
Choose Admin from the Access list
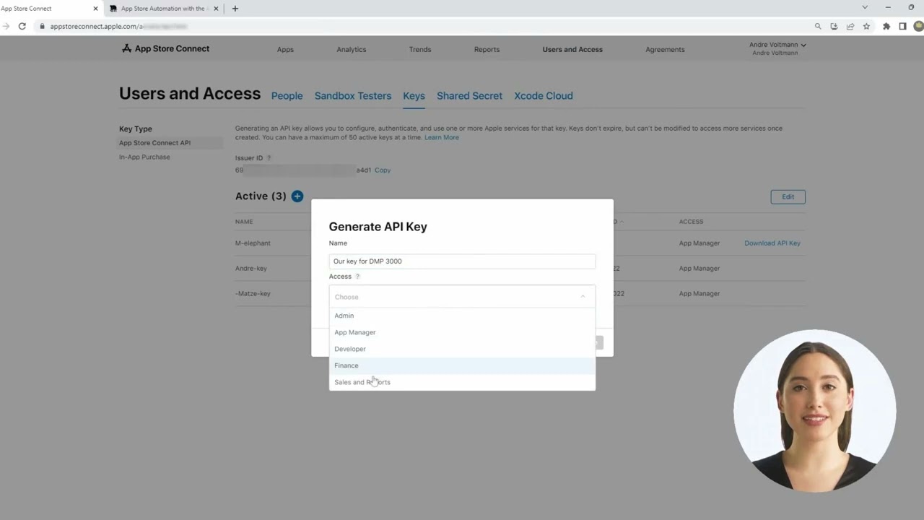pyautogui.click(x=462, y=316)
